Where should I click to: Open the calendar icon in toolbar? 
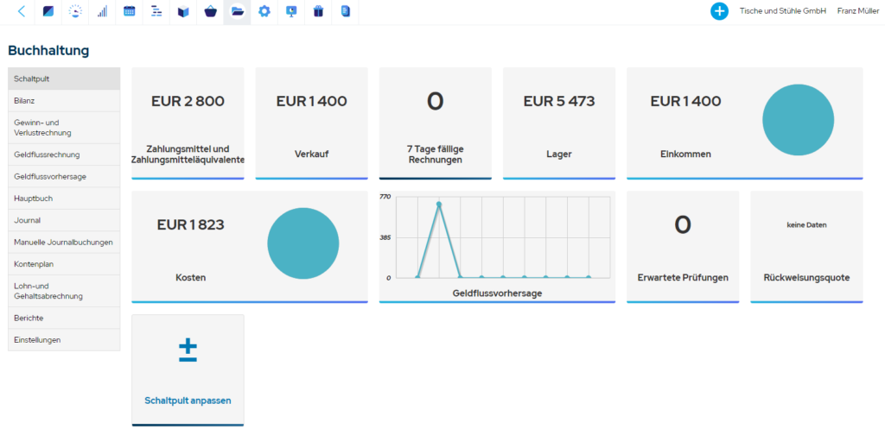tap(130, 11)
